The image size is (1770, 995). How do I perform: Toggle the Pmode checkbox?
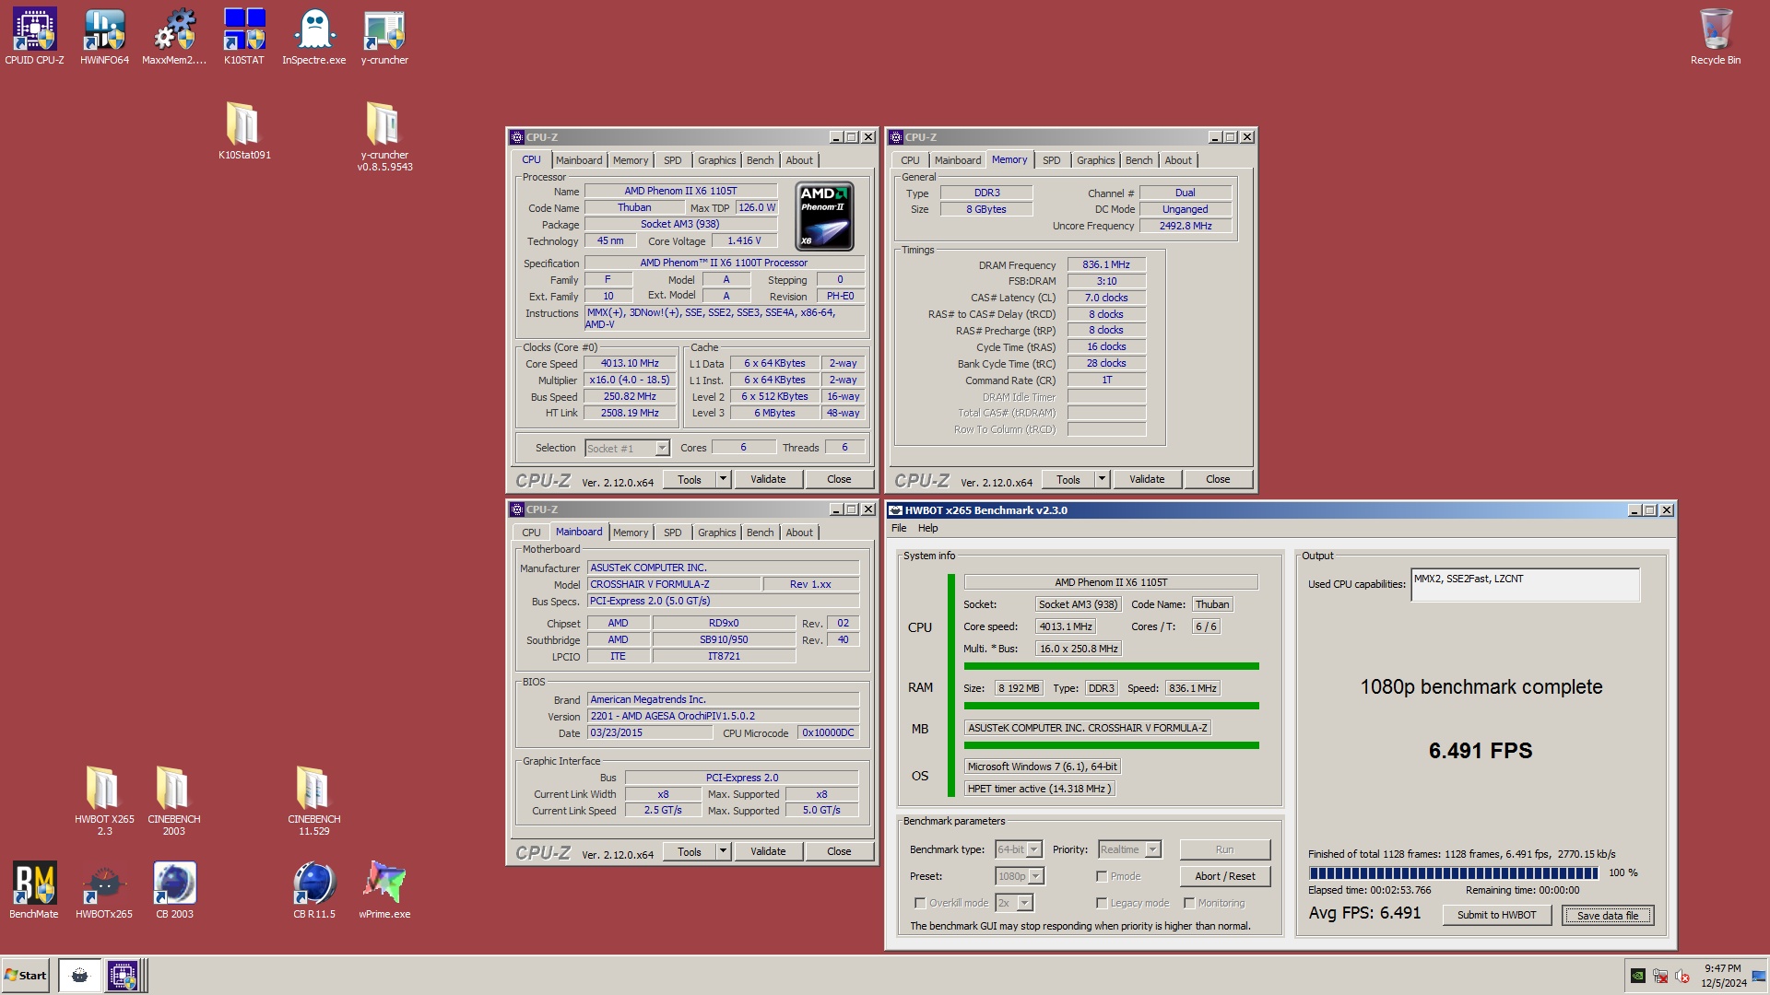point(1102,876)
